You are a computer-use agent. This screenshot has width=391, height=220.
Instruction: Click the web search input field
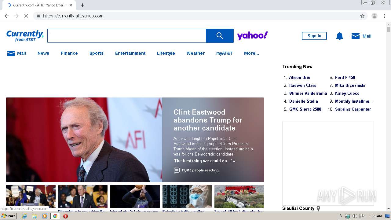click(127, 36)
